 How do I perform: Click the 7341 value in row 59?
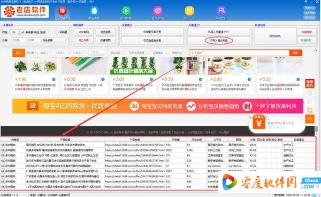click(x=190, y=150)
